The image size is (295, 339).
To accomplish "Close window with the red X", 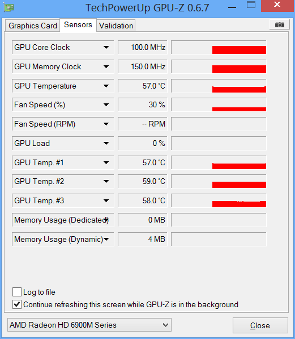I will tap(277, 6).
